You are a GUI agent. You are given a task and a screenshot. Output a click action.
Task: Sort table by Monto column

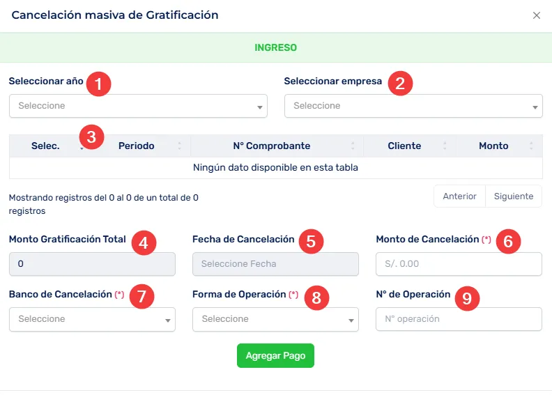click(493, 146)
